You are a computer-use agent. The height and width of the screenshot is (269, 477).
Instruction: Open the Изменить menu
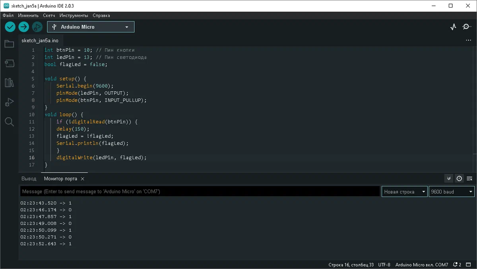pos(28,16)
